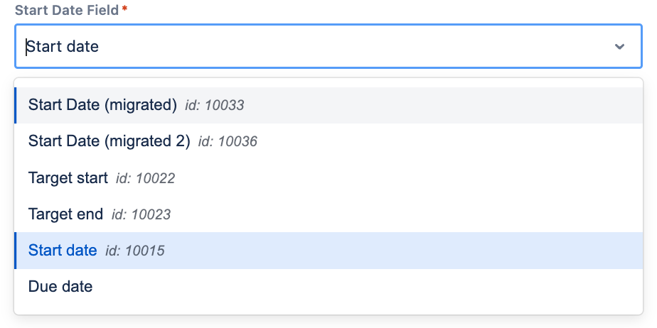Choose "Start Date (migrated 2)" from the list
Image resolution: width=657 pixels, height=328 pixels.
coord(109,141)
